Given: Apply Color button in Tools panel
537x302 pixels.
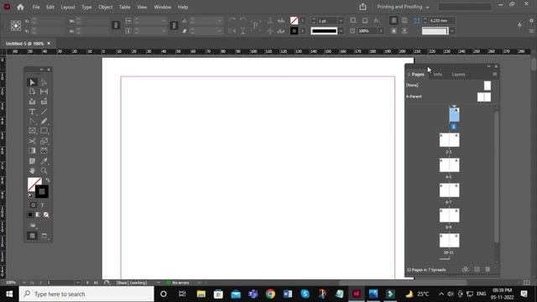Looking at the screenshot, I should pos(30,215).
